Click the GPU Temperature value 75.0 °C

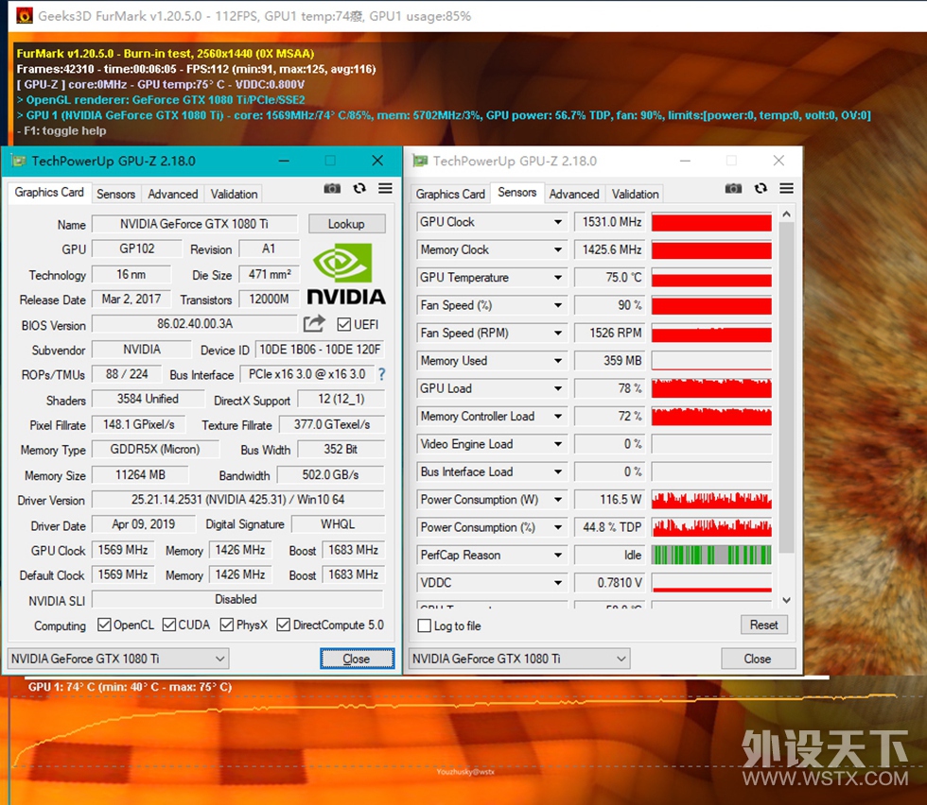point(610,278)
